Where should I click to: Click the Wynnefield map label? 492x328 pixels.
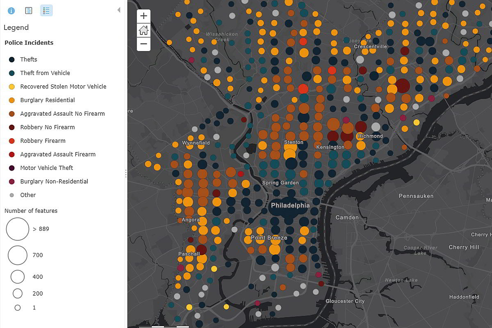196,143
